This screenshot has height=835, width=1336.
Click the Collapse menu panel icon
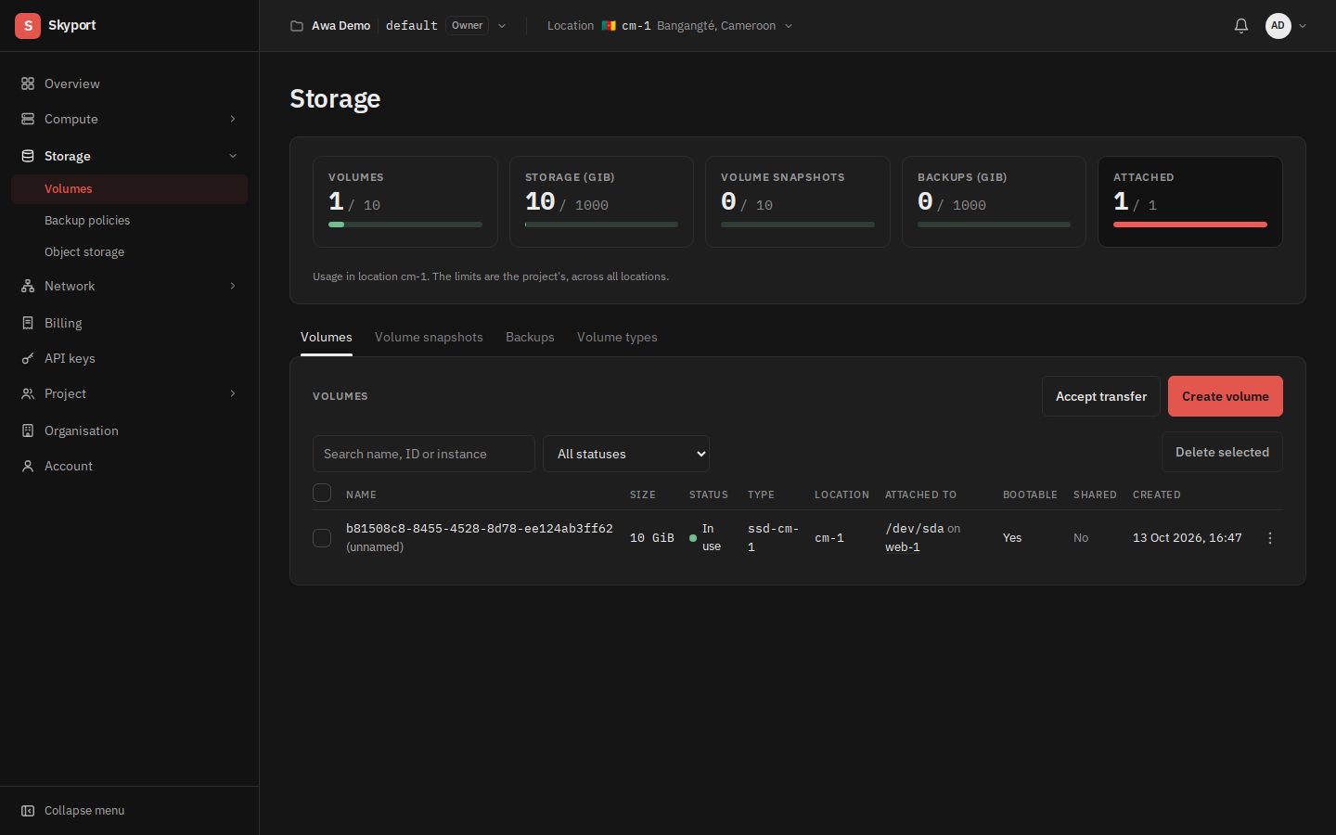pyautogui.click(x=28, y=811)
